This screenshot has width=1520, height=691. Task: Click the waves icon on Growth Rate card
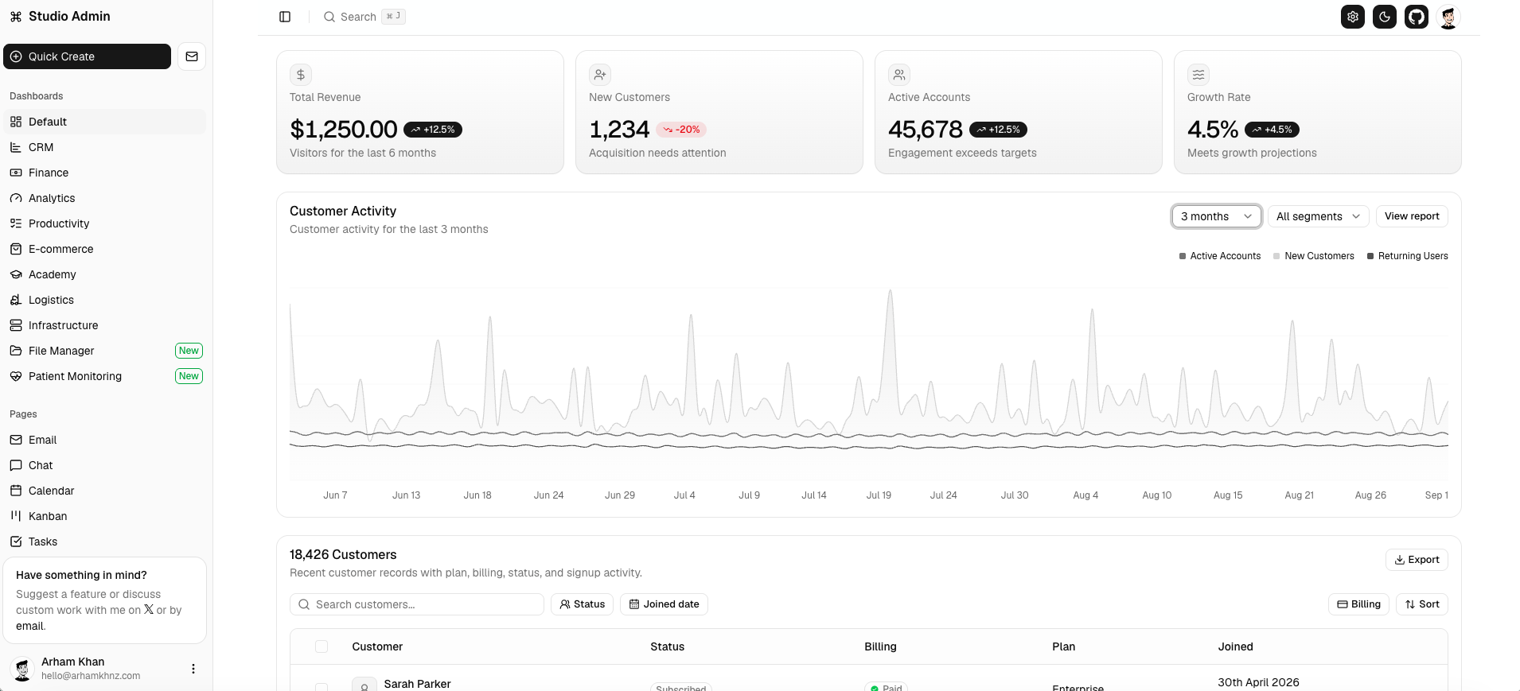(x=1198, y=75)
